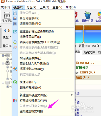Click the backup partition table icon
Image resolution: width=101 pixels, height=116 pixels.
click(15, 18)
